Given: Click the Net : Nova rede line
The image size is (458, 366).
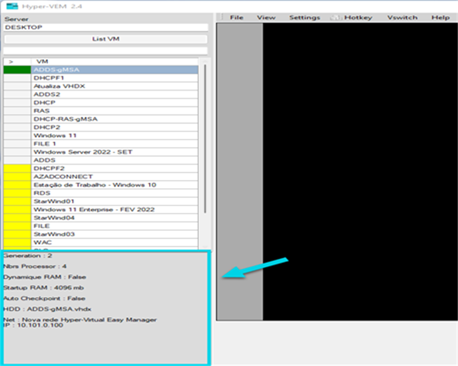Looking at the screenshot, I should click(80, 319).
